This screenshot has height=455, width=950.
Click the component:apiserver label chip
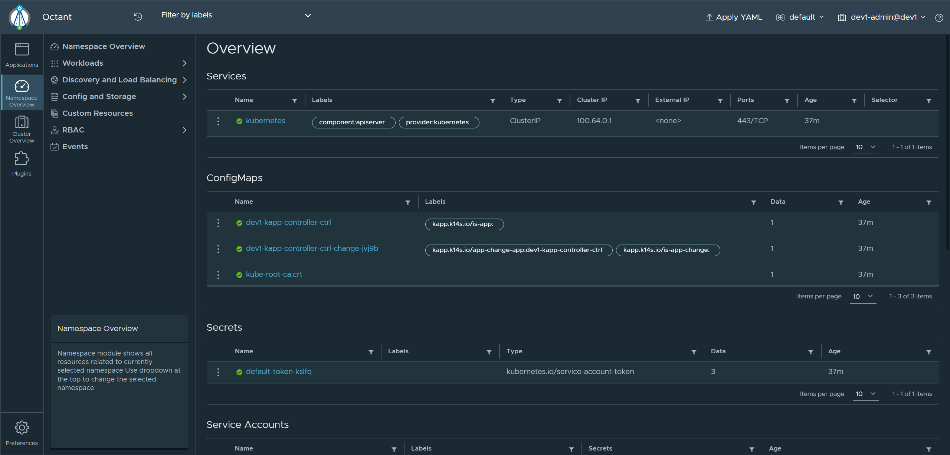(354, 122)
